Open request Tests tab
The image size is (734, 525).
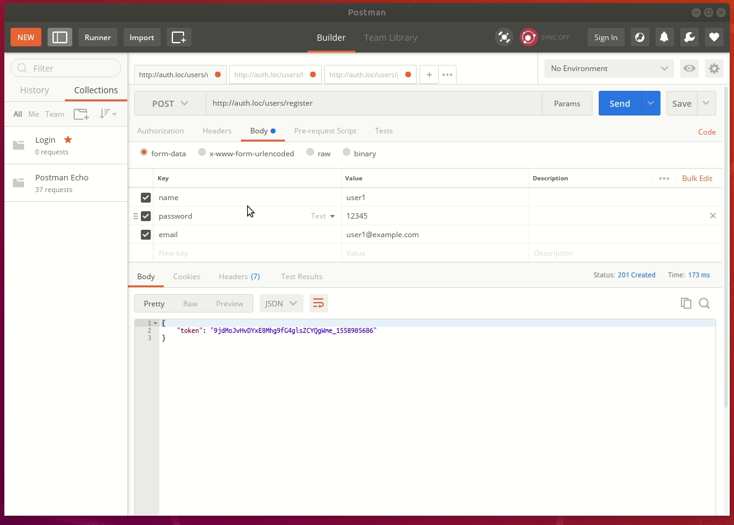coord(384,131)
